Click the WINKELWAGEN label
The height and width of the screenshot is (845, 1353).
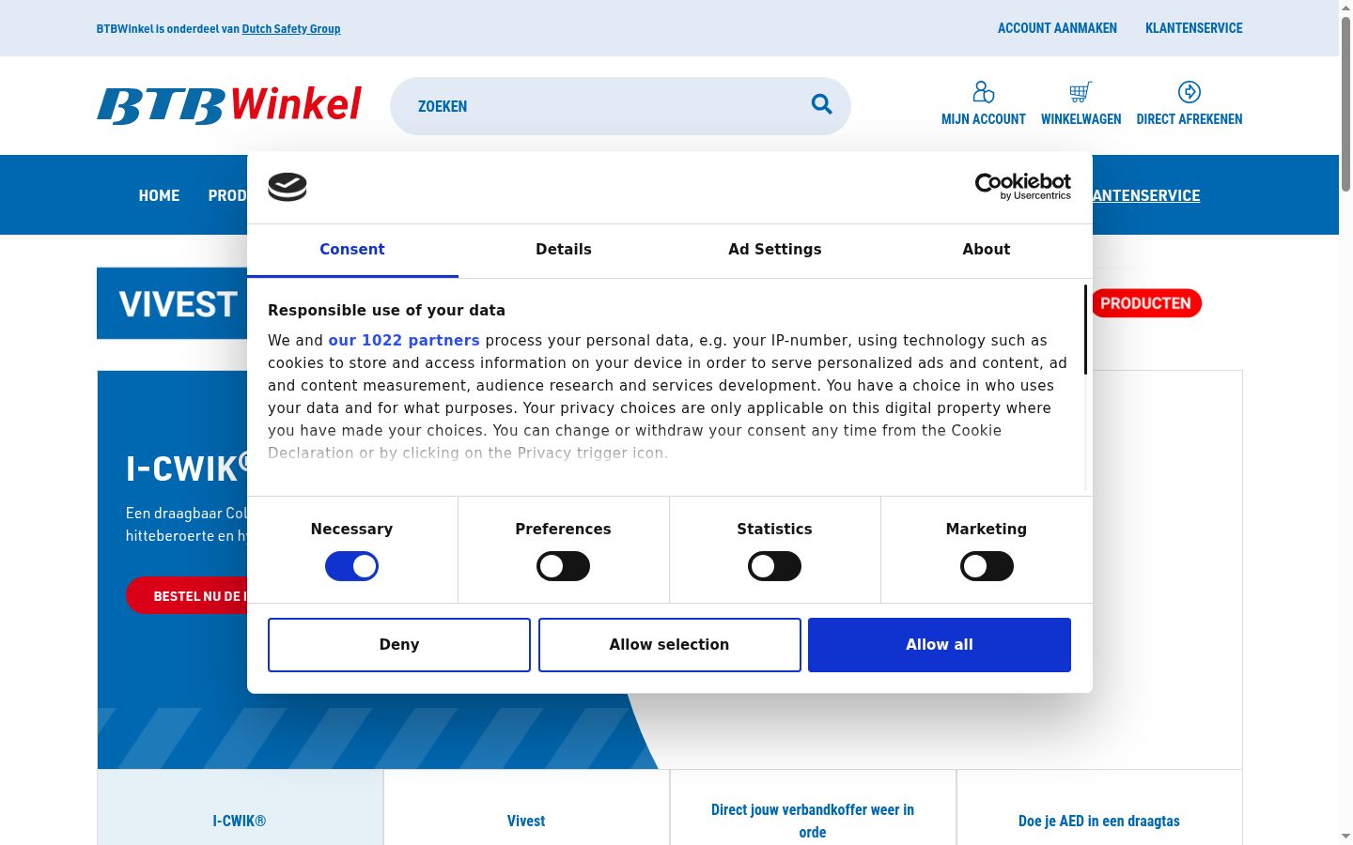(x=1081, y=119)
